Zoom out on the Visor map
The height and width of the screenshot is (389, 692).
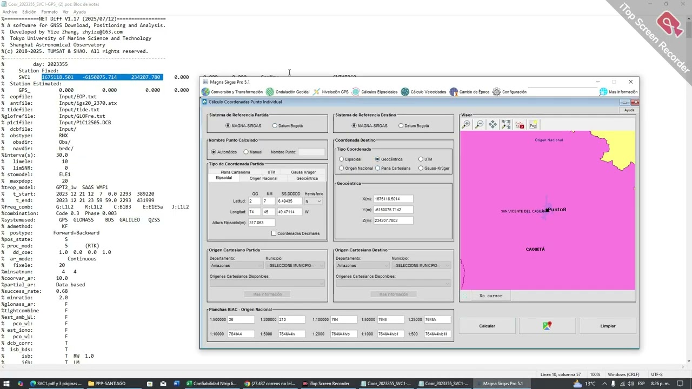[x=479, y=125]
